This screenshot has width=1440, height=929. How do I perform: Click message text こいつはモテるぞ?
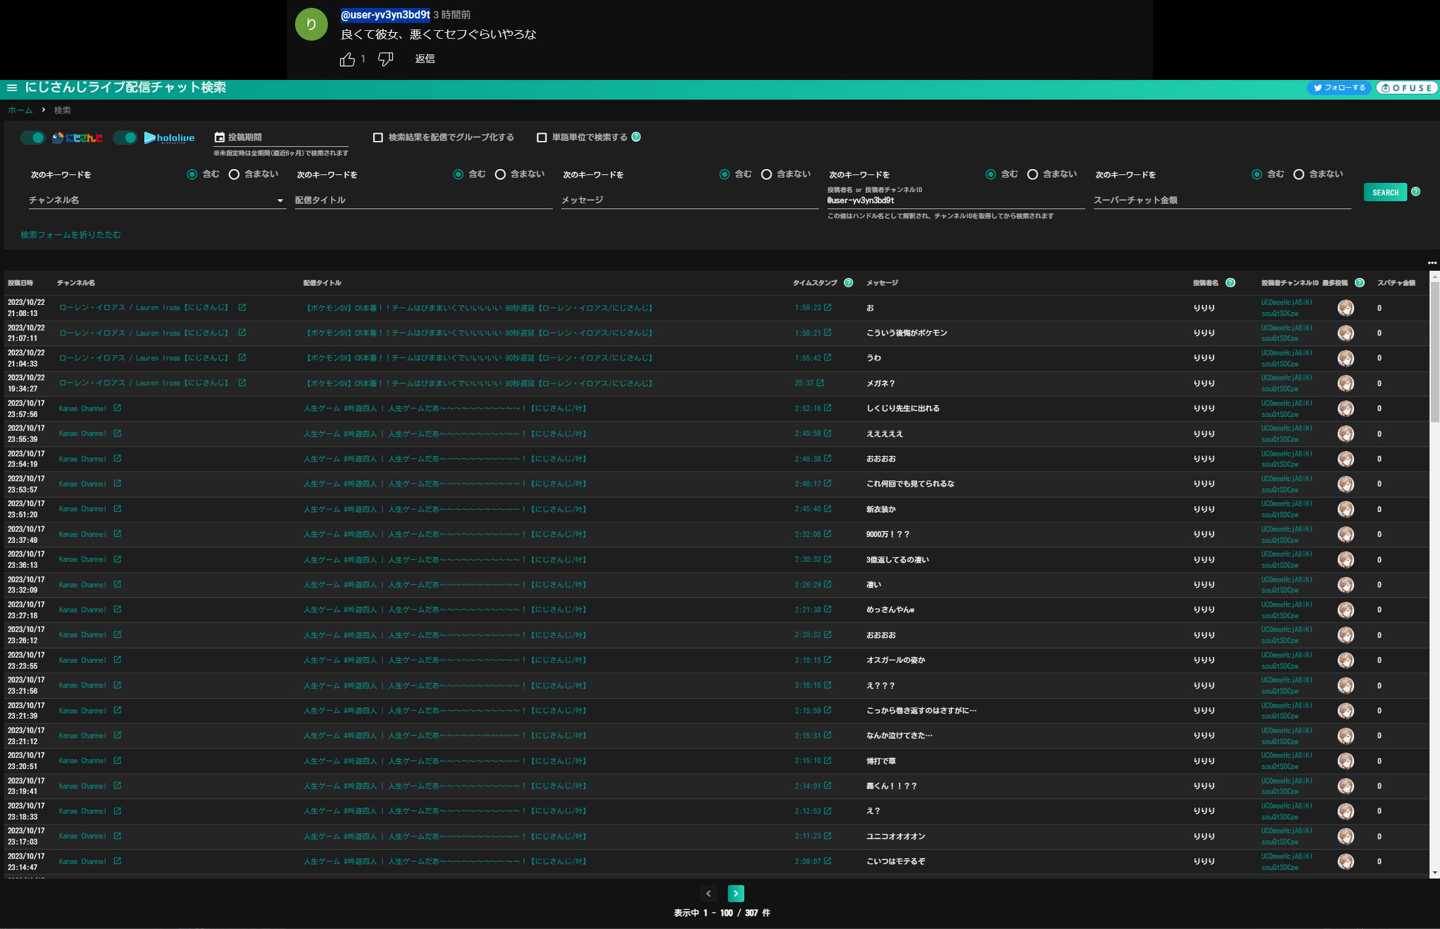(x=896, y=861)
